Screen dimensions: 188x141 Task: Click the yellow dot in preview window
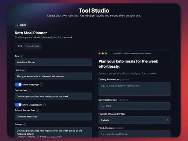(x=103, y=53)
